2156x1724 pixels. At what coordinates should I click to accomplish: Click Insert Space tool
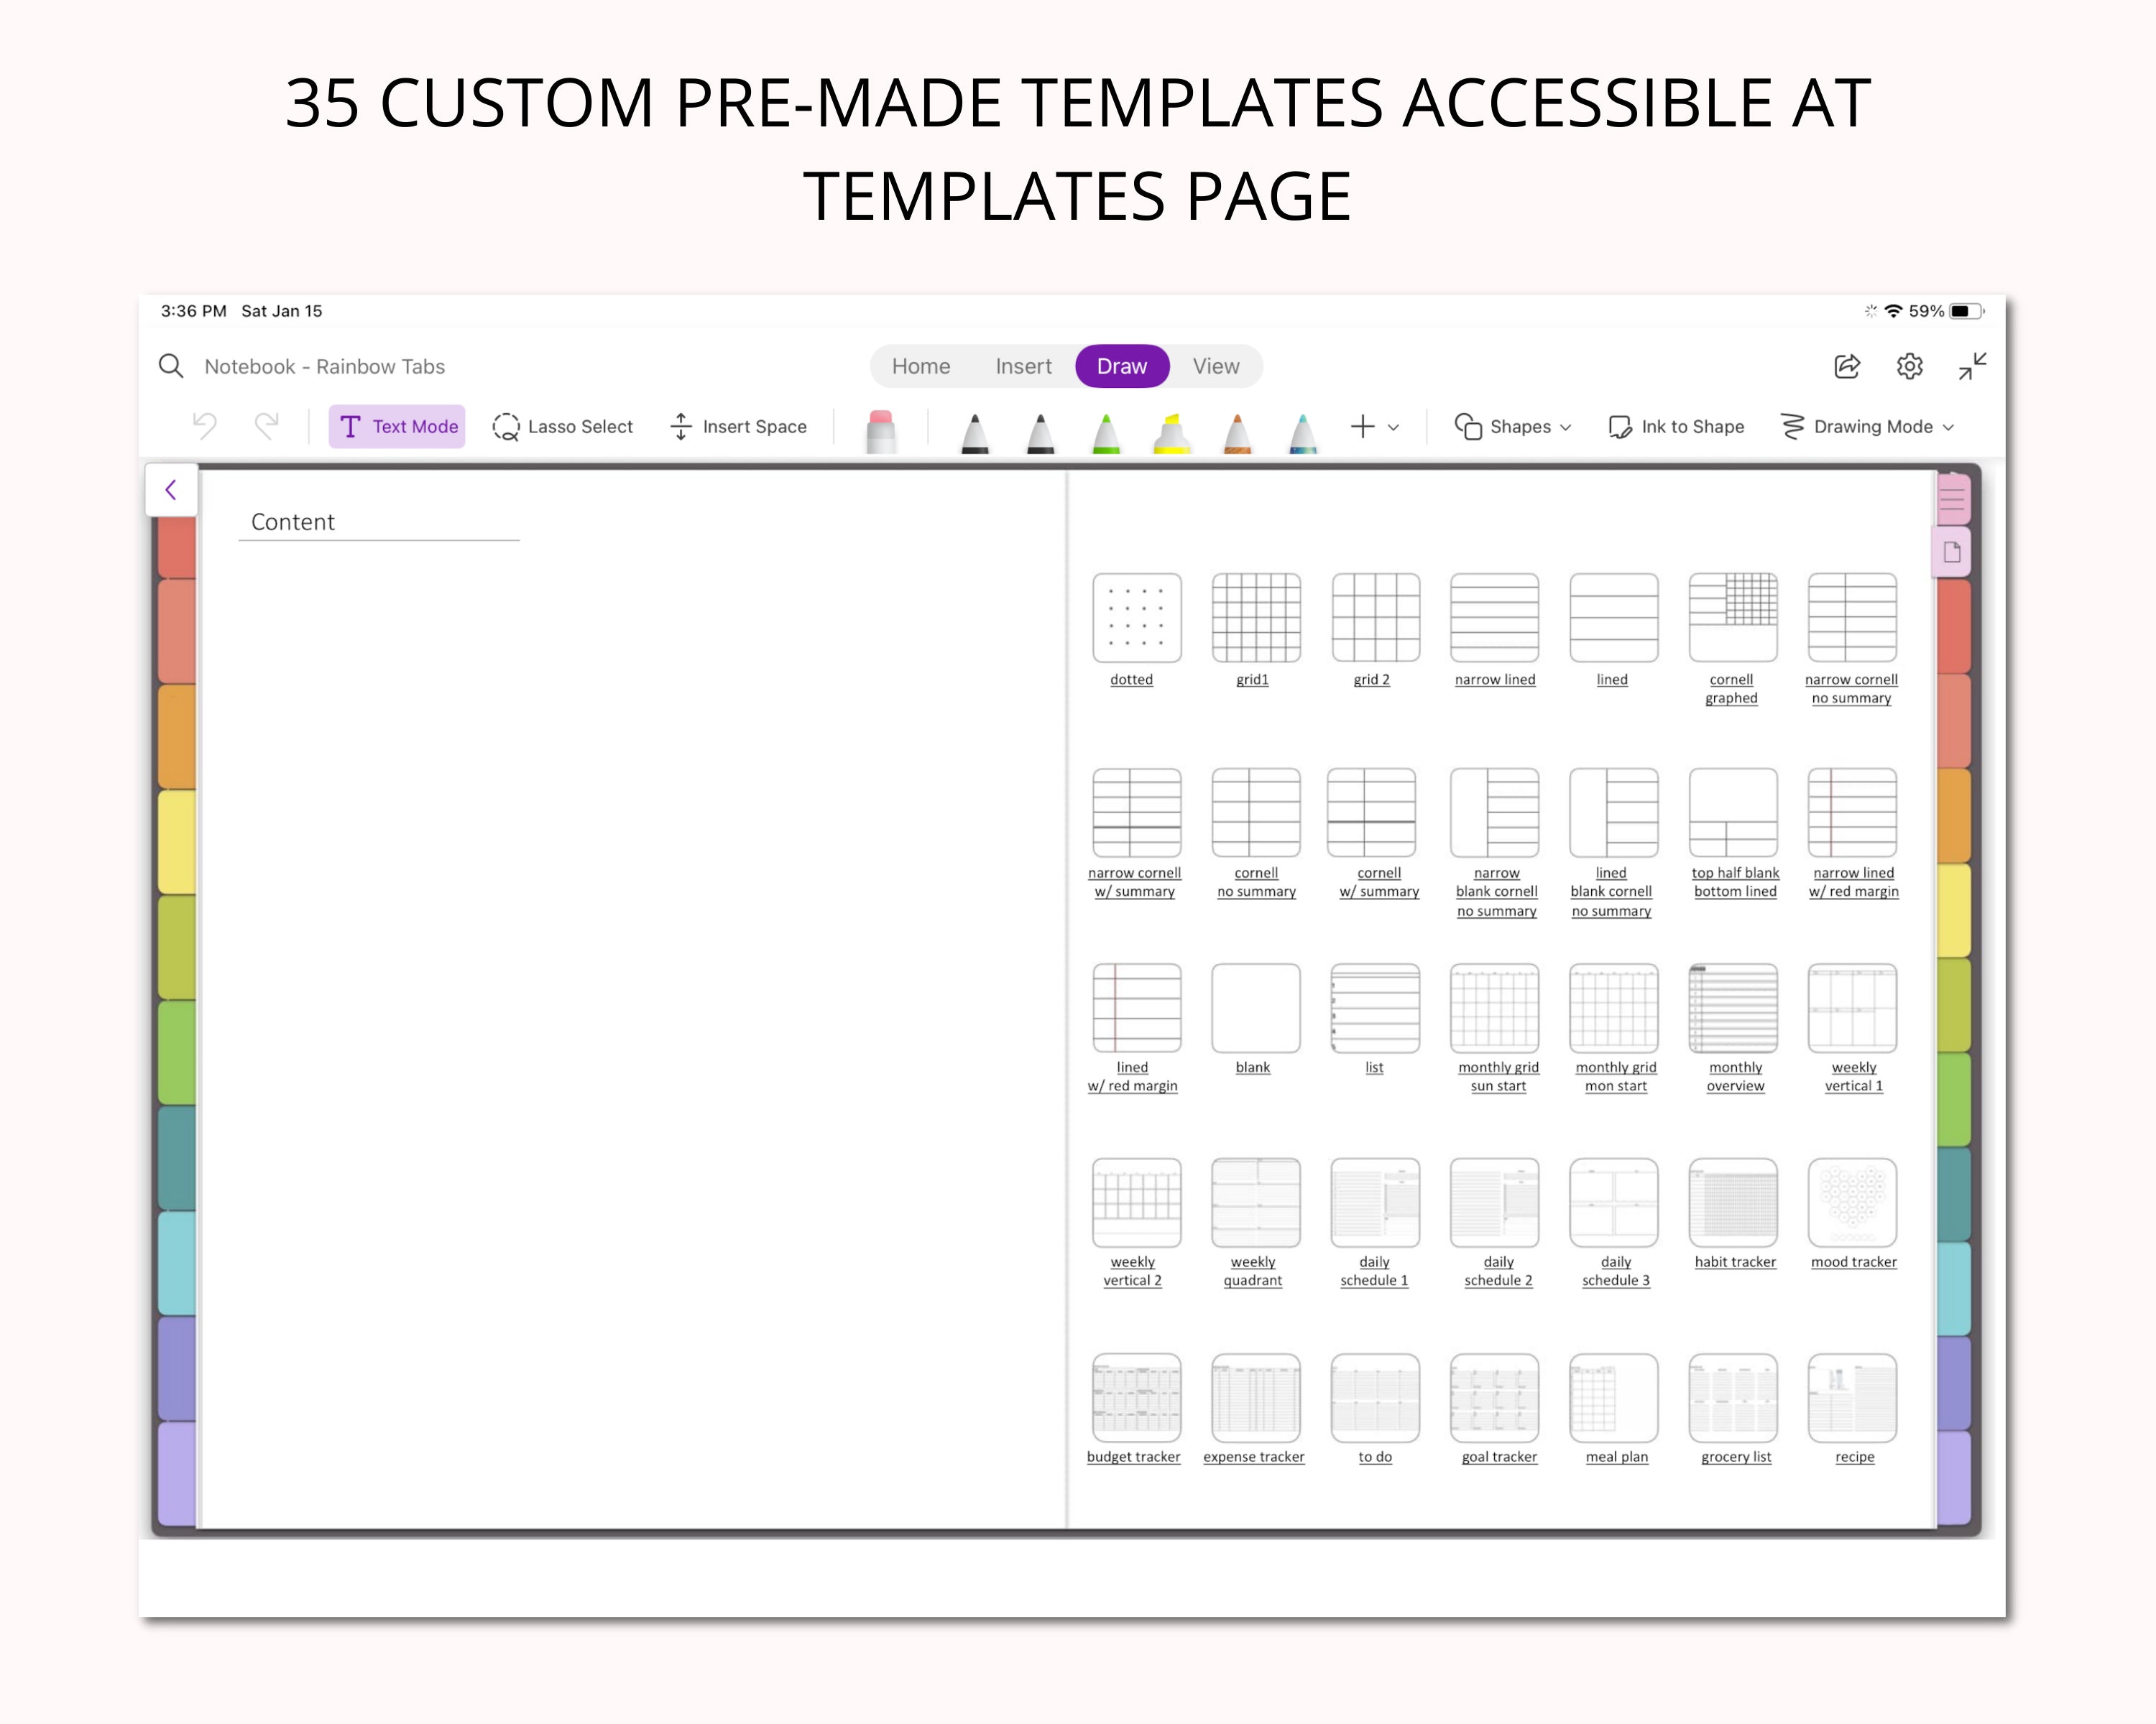[x=738, y=426]
